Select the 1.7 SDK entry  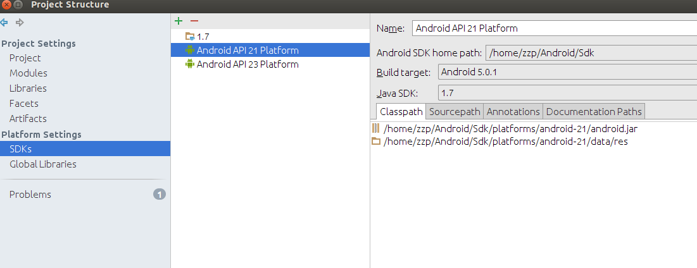click(270, 37)
